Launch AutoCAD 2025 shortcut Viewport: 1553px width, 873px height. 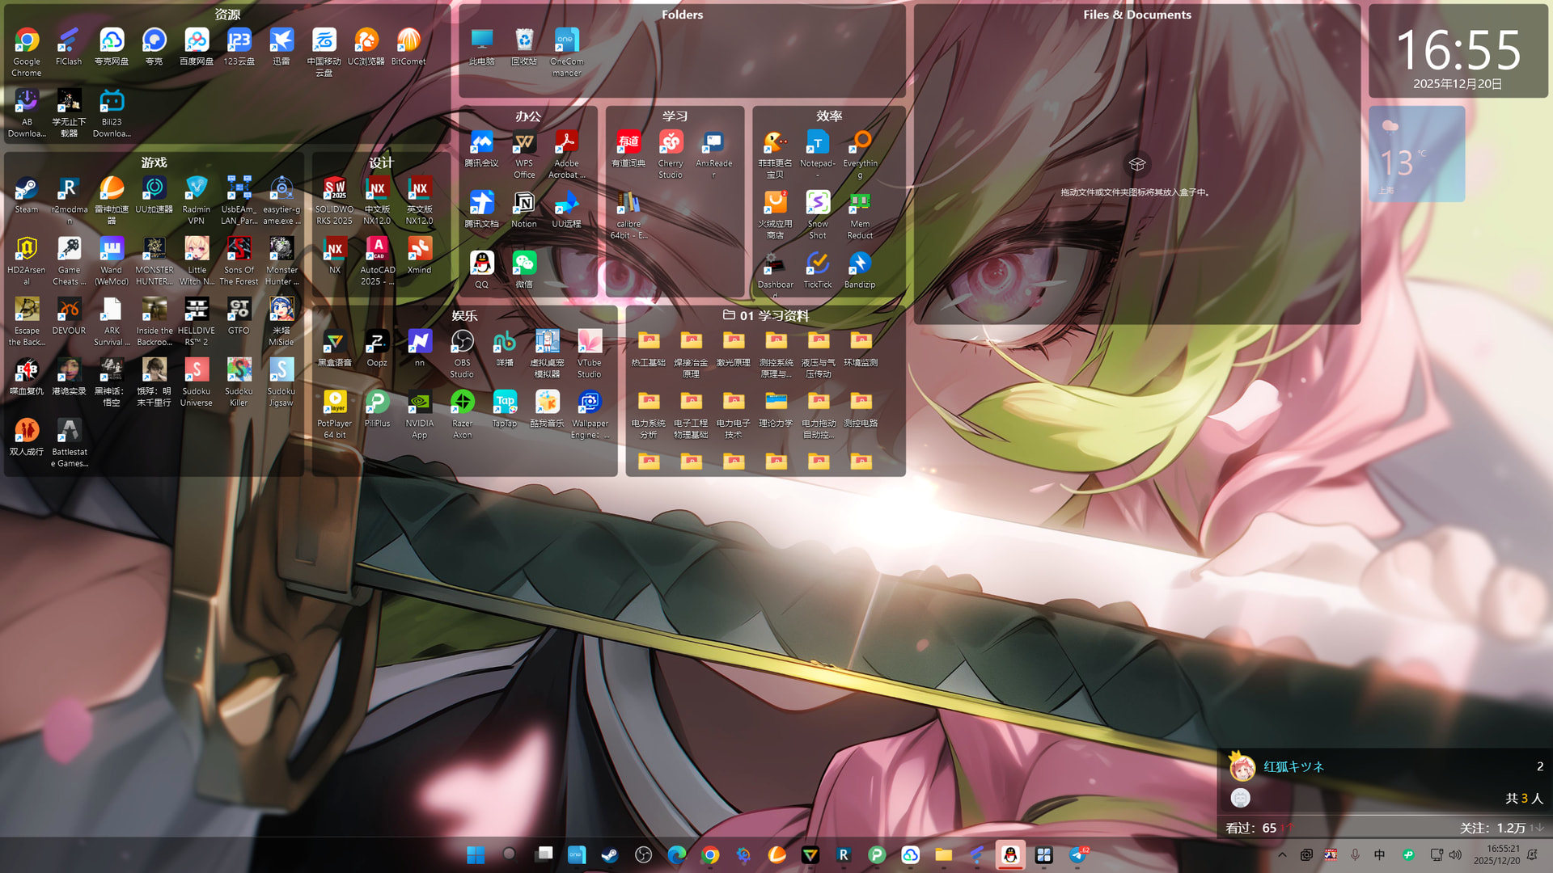tap(377, 250)
